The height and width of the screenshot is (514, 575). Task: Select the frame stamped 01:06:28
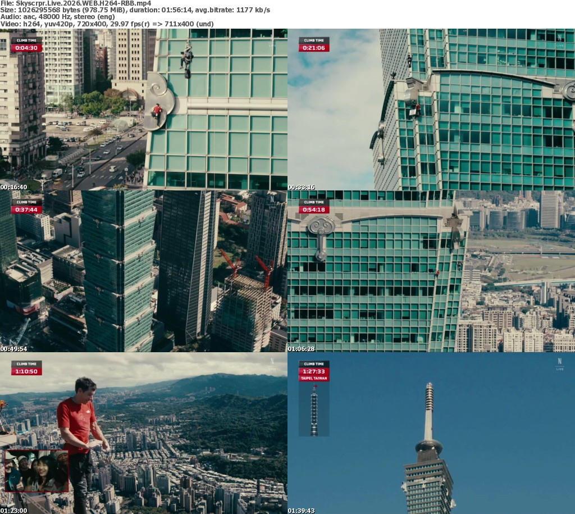tap(431, 271)
